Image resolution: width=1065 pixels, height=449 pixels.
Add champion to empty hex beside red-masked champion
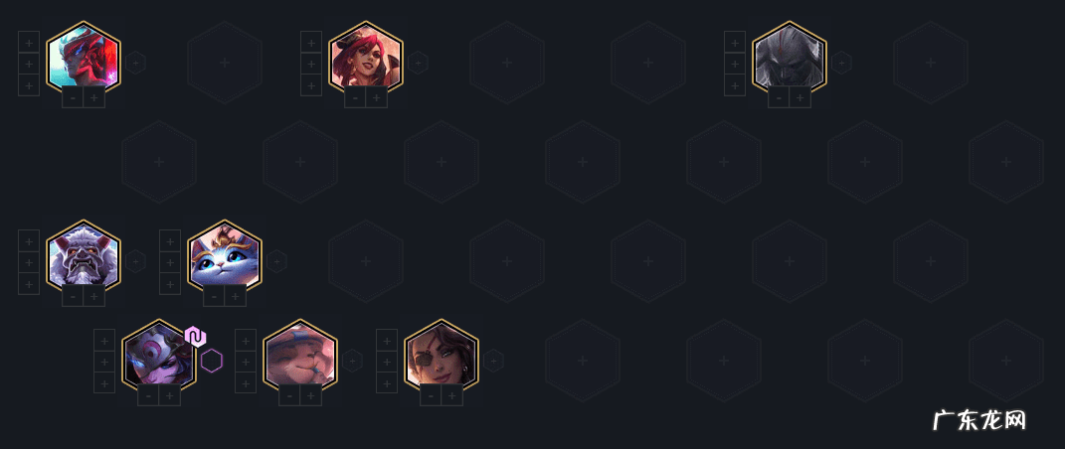click(225, 63)
